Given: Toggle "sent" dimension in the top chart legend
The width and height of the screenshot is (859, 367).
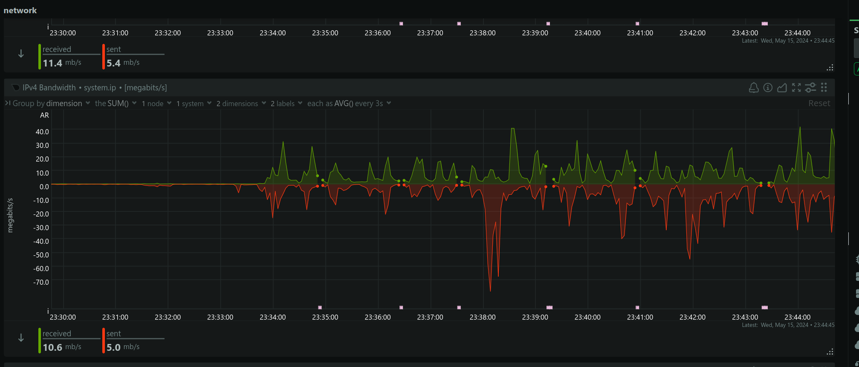Looking at the screenshot, I should pos(114,49).
